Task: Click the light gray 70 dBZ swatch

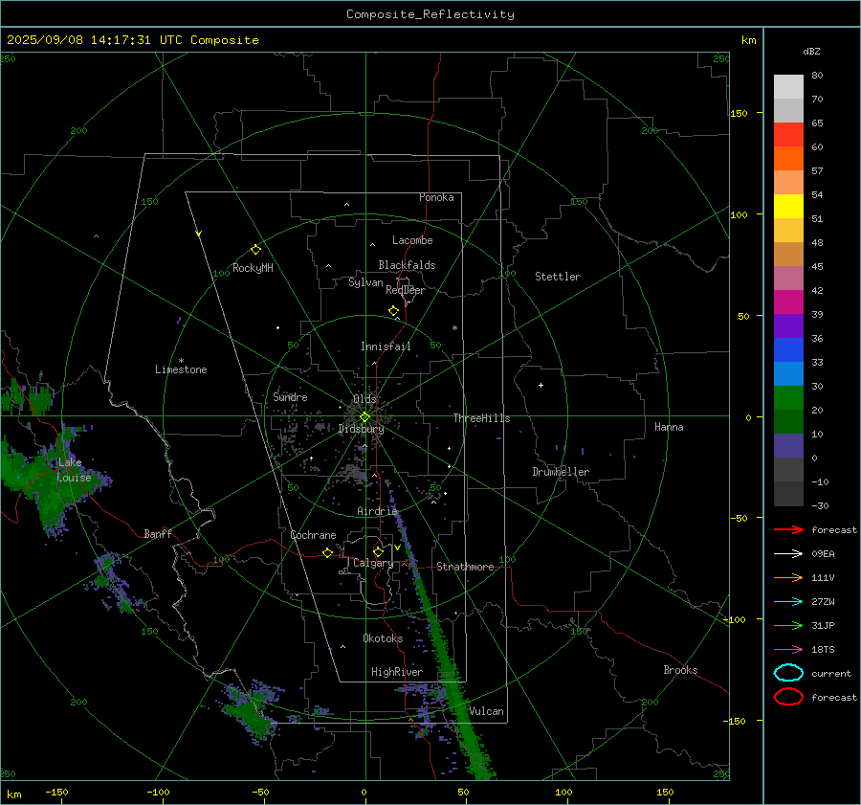Action: click(788, 110)
